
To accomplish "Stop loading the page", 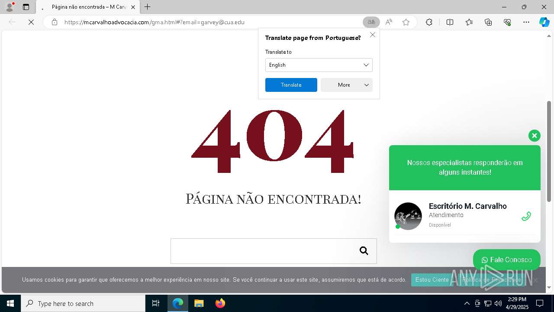I will 31,22.
